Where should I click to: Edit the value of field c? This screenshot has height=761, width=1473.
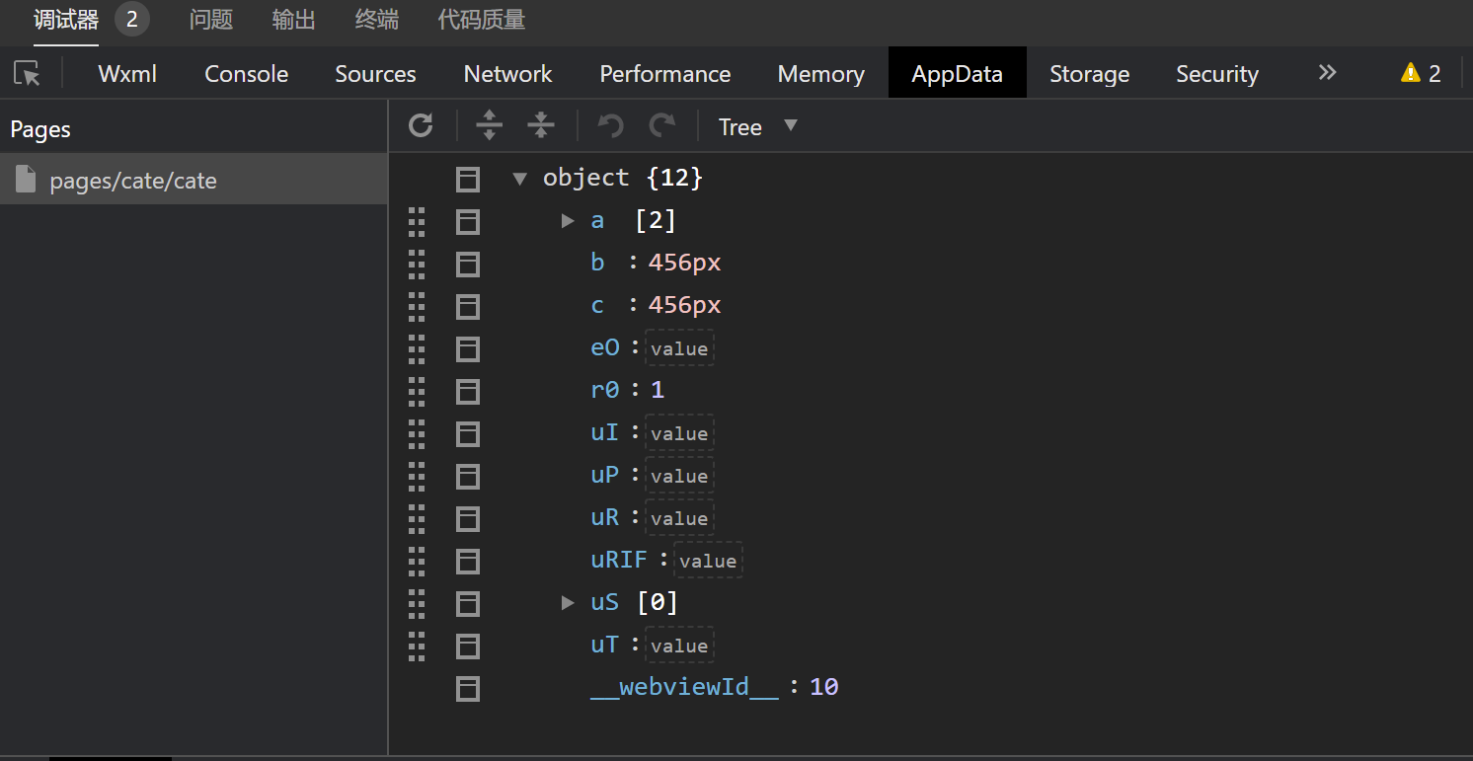point(684,306)
